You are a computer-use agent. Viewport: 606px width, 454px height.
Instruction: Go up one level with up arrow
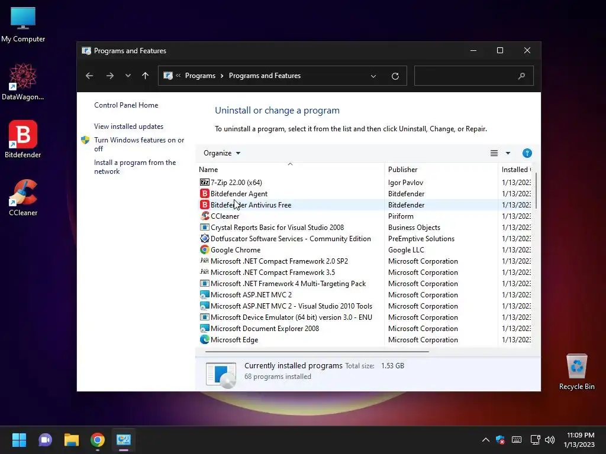(x=146, y=76)
